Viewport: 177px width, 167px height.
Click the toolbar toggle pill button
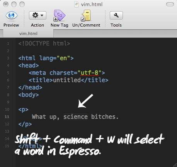pos(170,4)
